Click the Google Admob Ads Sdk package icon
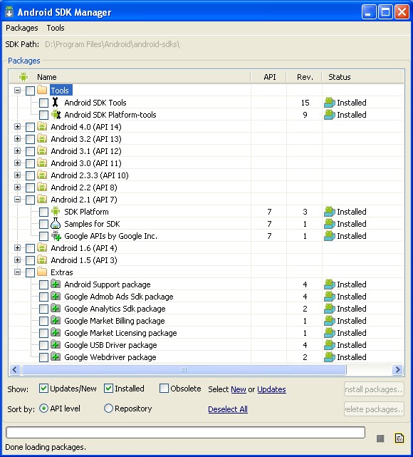The width and height of the screenshot is (413, 457). pos(56,296)
